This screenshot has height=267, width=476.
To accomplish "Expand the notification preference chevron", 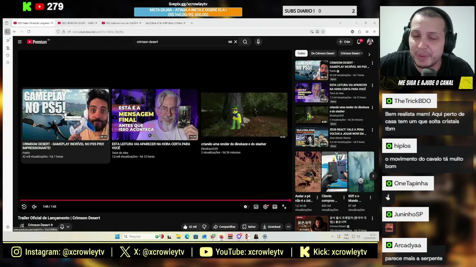I will pyautogui.click(x=68, y=227).
